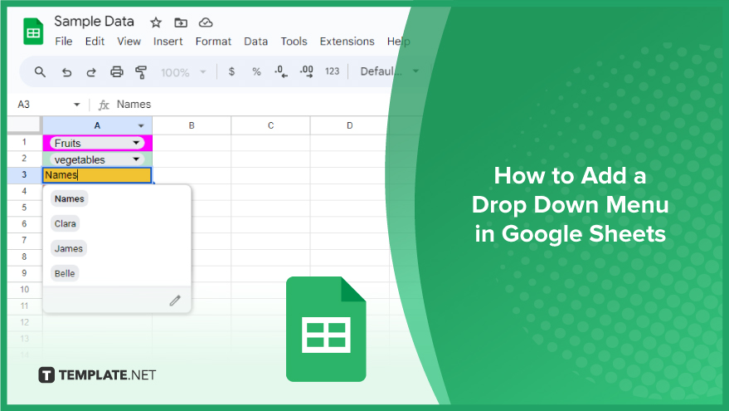Image resolution: width=729 pixels, height=411 pixels.
Task: Select row 8 header
Action: [24, 257]
